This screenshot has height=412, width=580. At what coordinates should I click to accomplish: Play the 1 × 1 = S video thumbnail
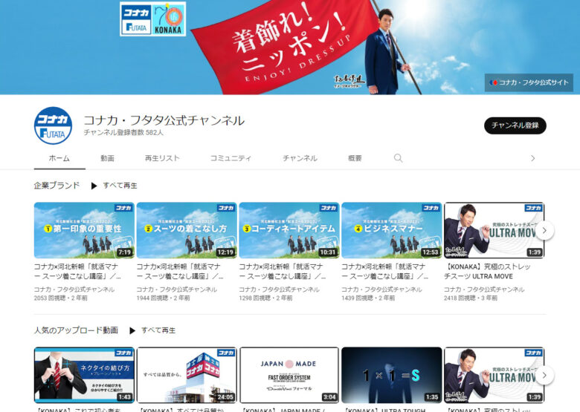(x=391, y=375)
